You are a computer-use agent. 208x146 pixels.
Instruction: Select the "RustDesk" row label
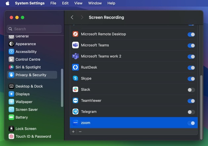[89, 67]
